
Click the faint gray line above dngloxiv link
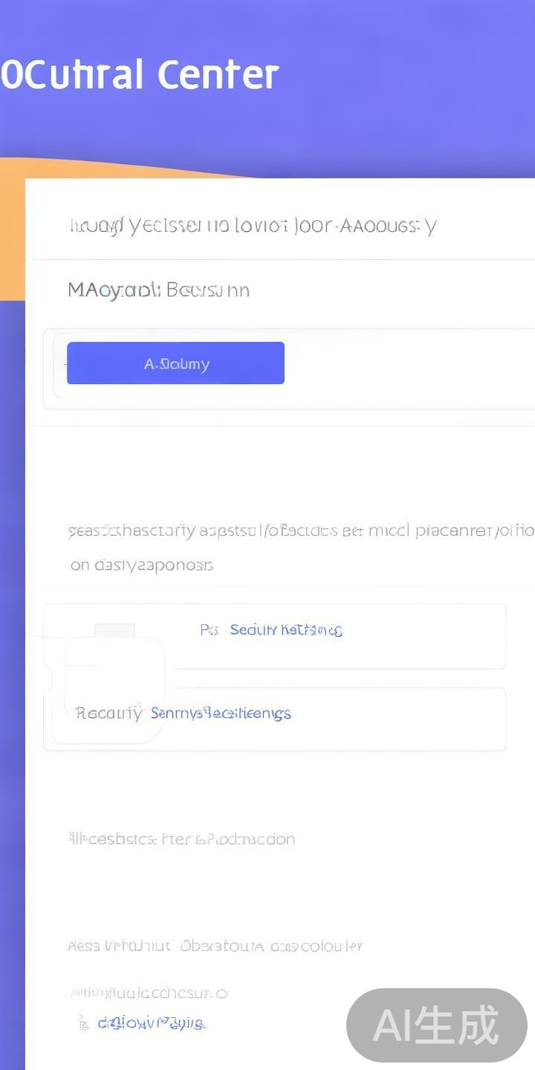point(148,993)
